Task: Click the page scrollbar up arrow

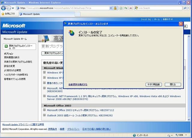Action: (189, 36)
